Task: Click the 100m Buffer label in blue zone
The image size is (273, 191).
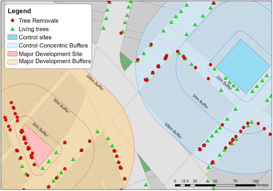Action: (173, 130)
